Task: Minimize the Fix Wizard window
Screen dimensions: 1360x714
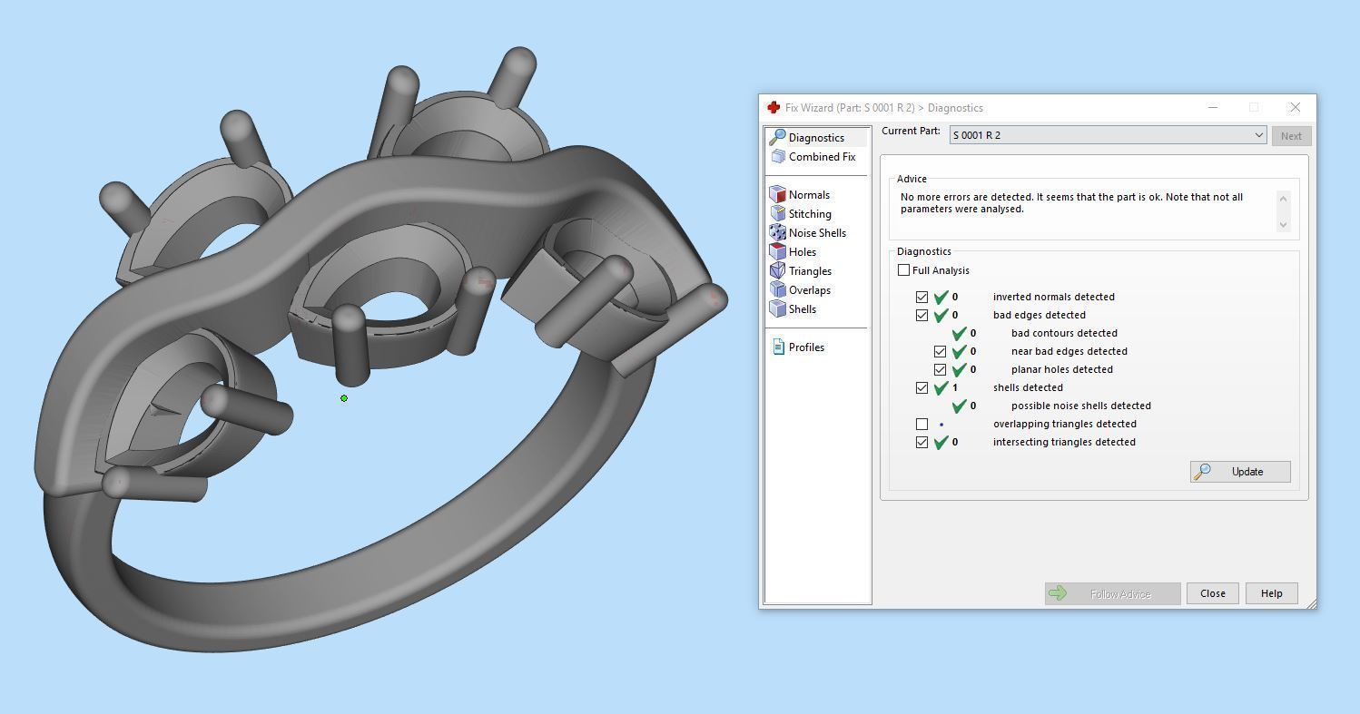Action: 1212,107
